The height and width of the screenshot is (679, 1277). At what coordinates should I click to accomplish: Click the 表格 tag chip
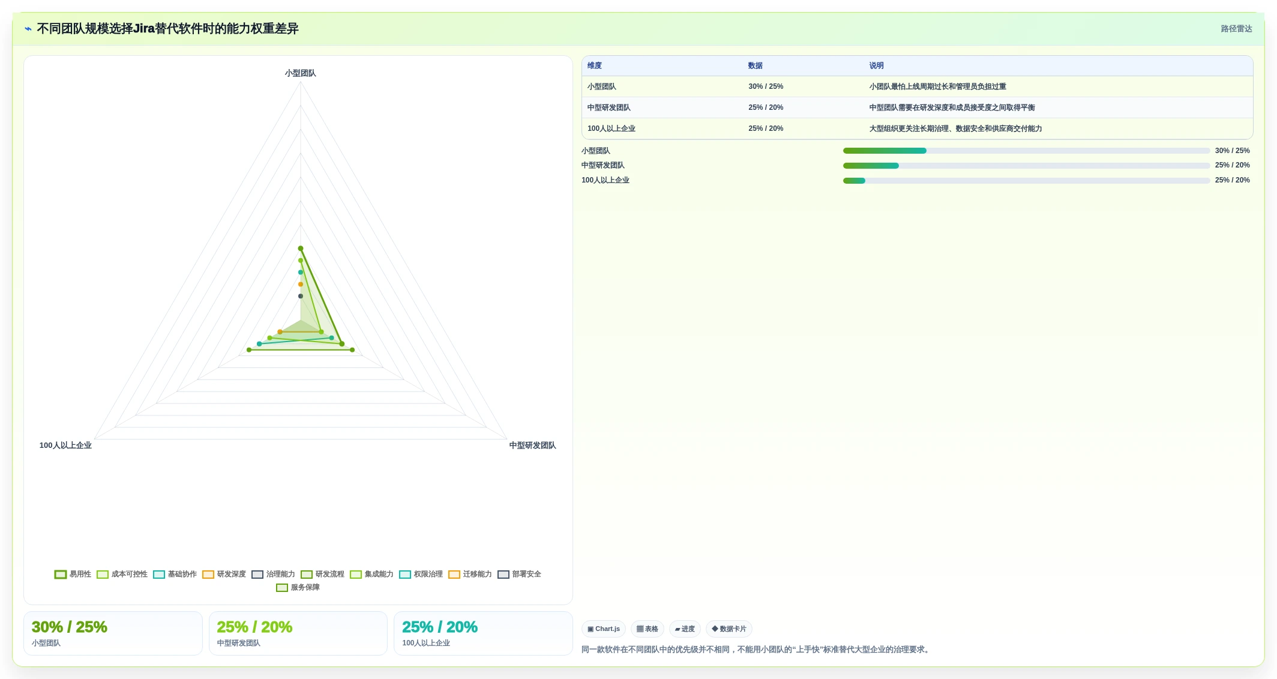click(x=647, y=629)
